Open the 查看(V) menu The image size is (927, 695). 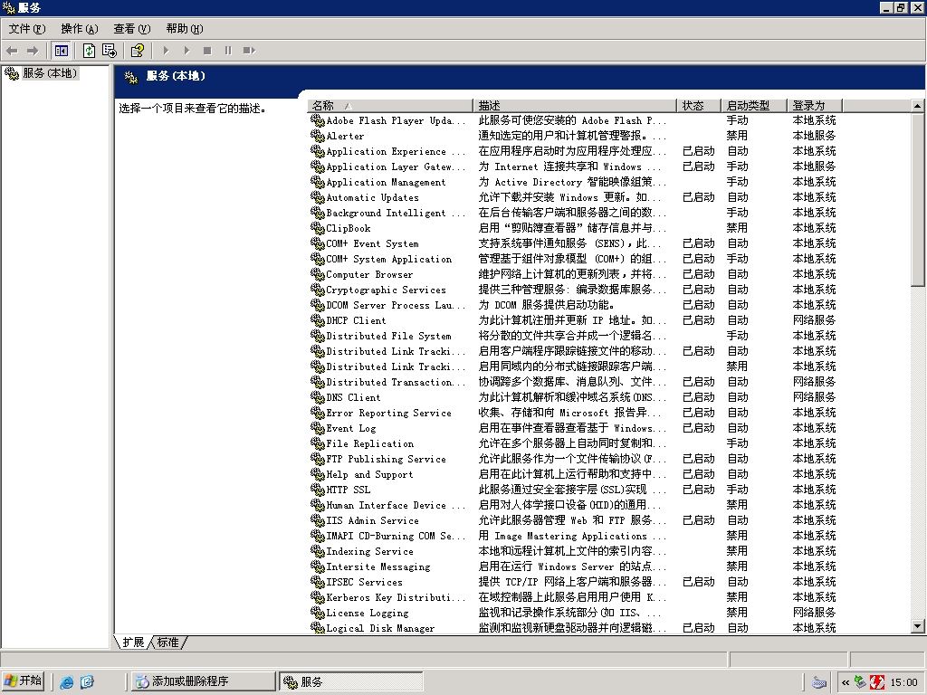coord(132,28)
